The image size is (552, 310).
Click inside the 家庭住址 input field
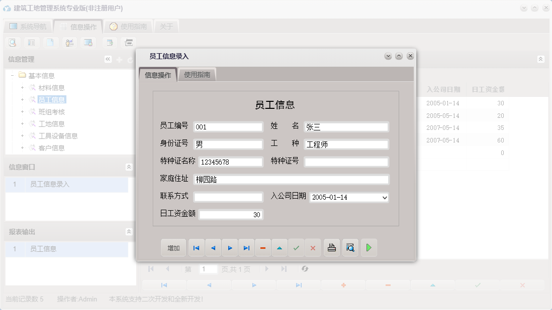(x=292, y=179)
